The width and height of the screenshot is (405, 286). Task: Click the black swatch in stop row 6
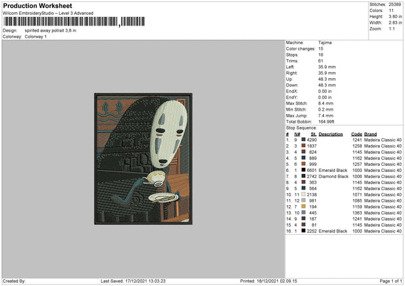click(304, 170)
